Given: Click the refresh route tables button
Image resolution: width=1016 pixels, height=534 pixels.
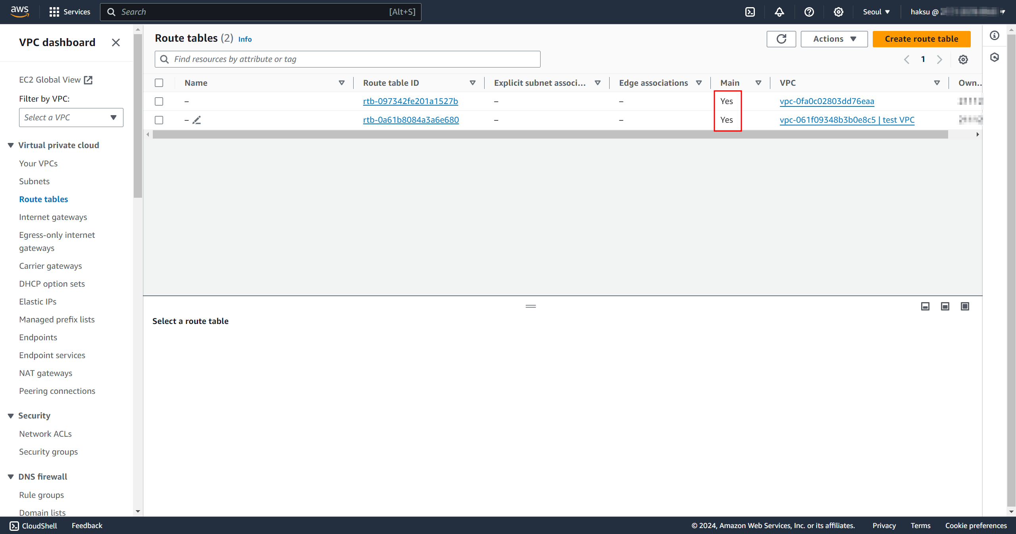Looking at the screenshot, I should pyautogui.click(x=781, y=39).
